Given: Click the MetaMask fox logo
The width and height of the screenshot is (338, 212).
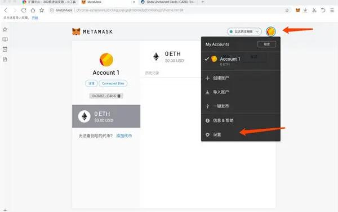Looking at the screenshot, I should [76, 31].
